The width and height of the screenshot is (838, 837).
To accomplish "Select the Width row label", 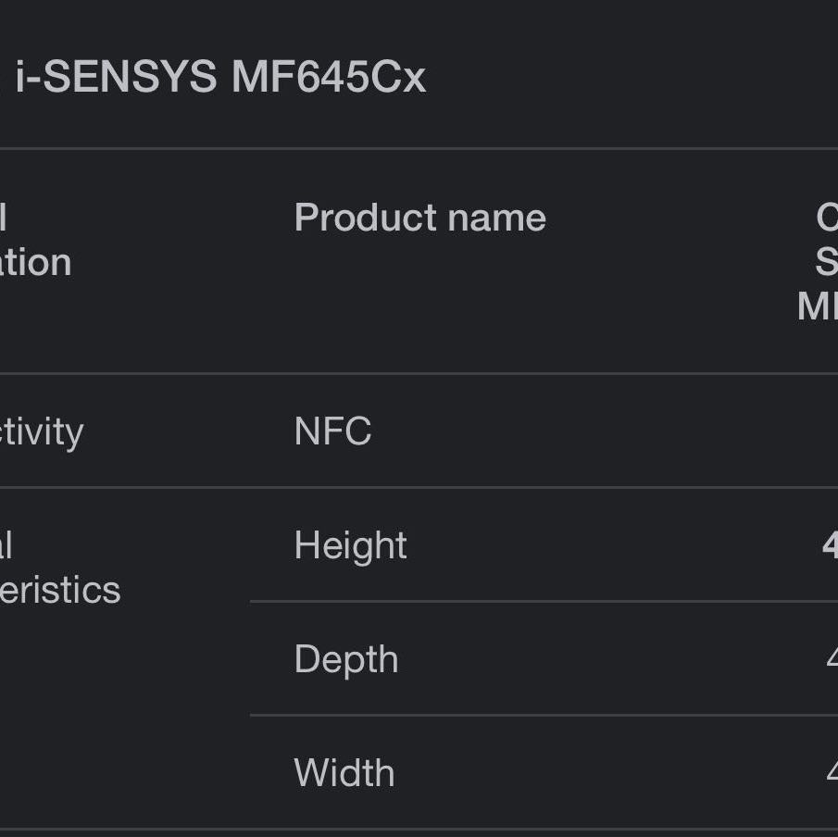I will click(344, 773).
